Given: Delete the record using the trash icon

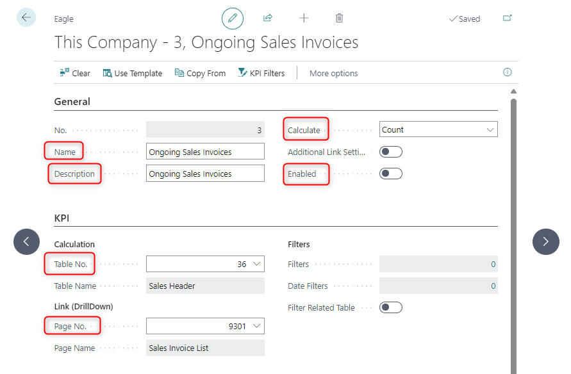Looking at the screenshot, I should 339,19.
